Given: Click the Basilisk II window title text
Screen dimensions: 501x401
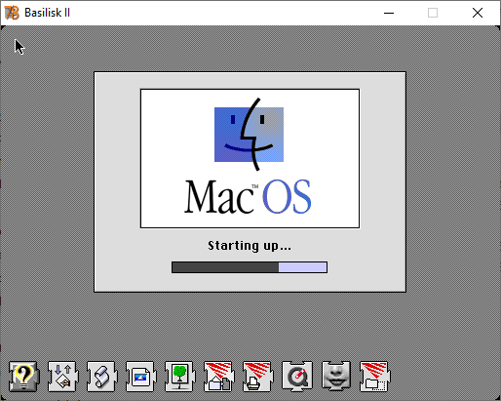Looking at the screenshot, I should point(47,13).
